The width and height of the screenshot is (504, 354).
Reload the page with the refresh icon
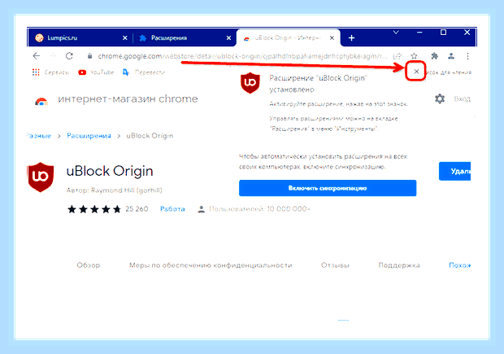point(69,56)
